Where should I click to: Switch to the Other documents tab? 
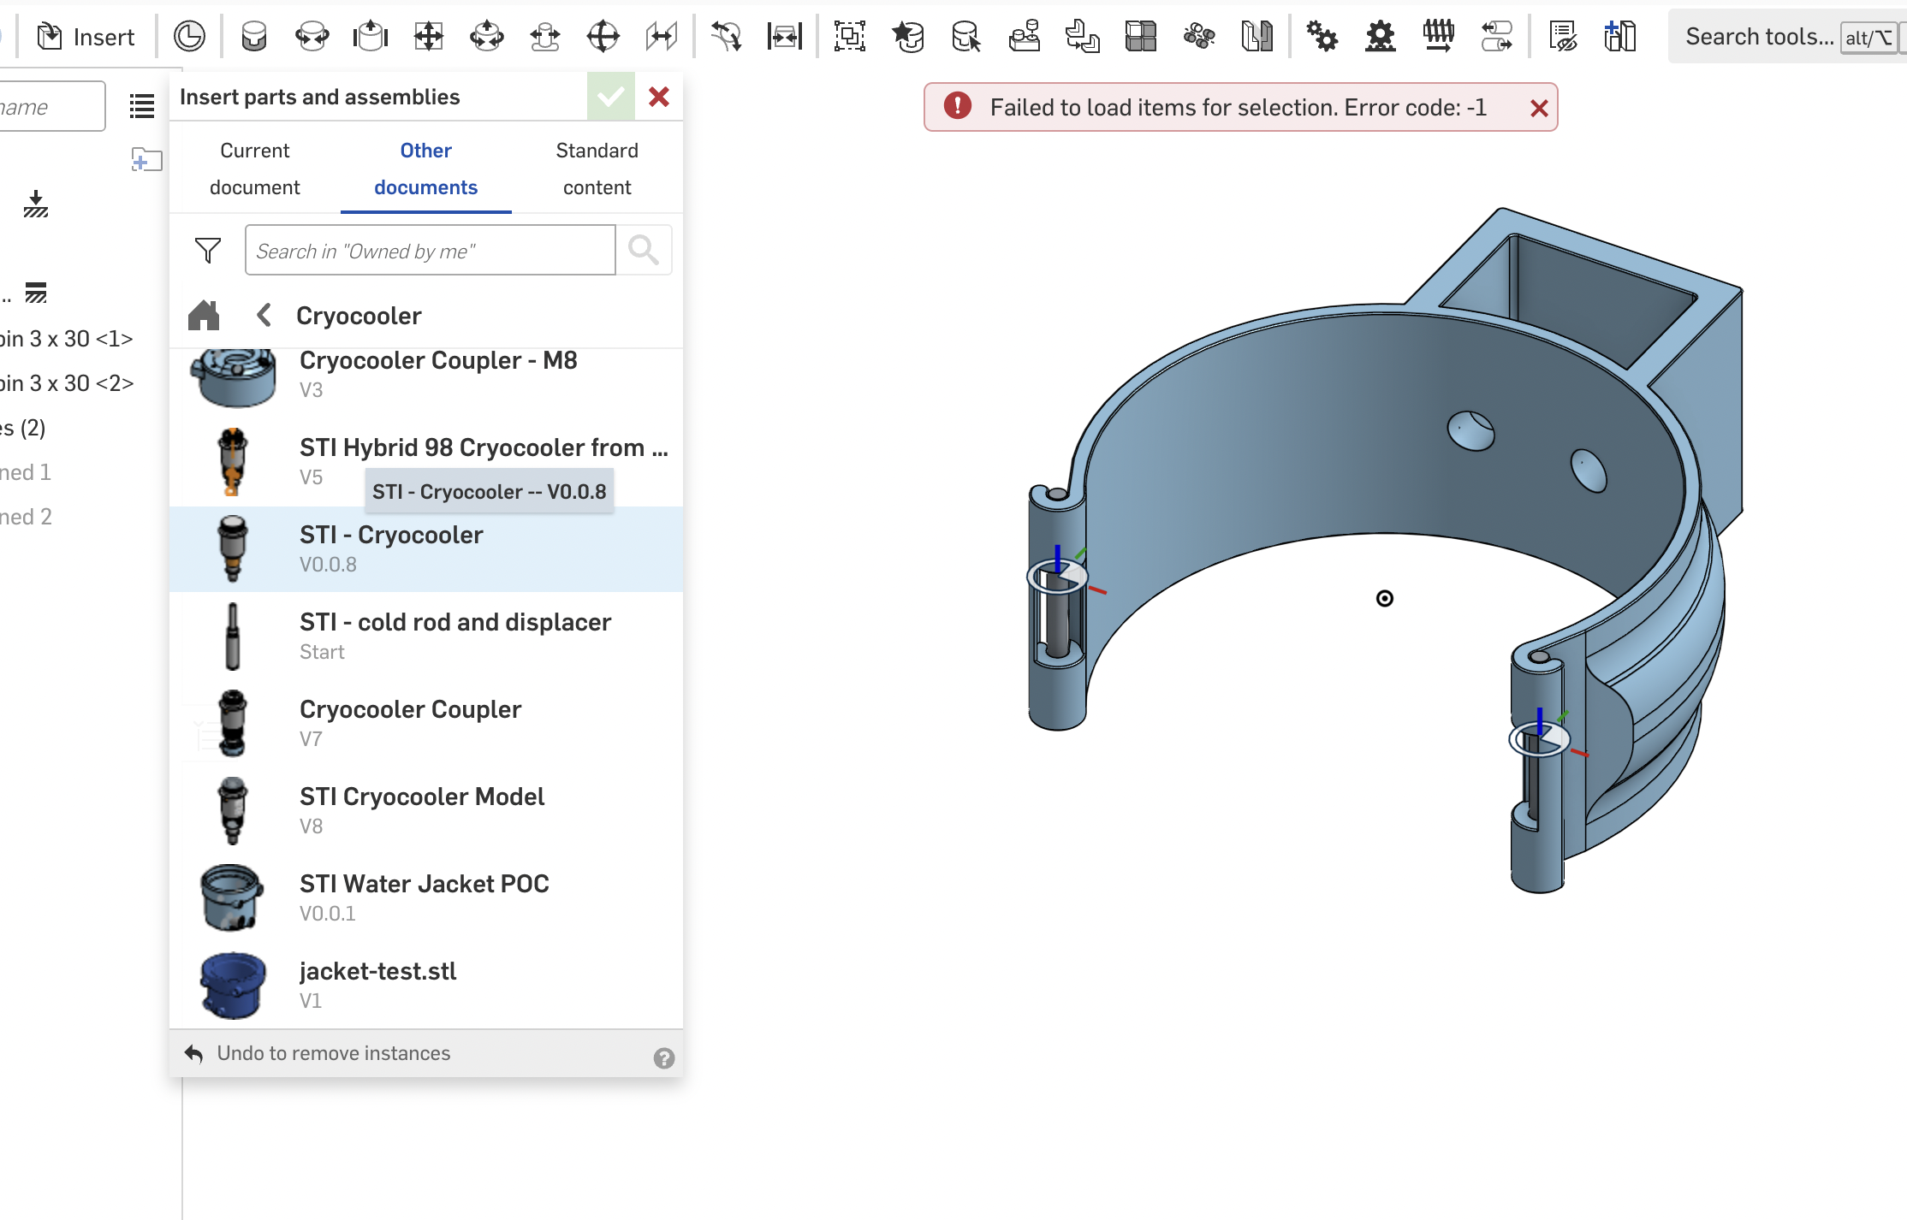(425, 169)
